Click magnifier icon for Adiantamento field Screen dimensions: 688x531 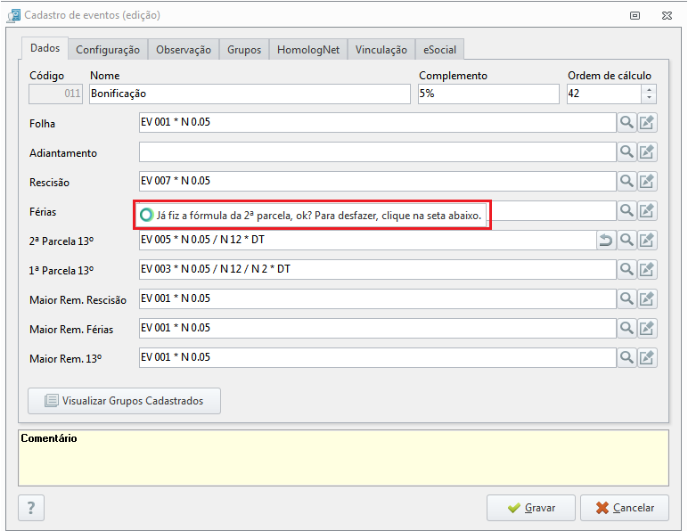(x=627, y=151)
